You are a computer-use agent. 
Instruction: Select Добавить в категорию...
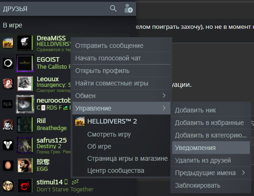(211, 135)
